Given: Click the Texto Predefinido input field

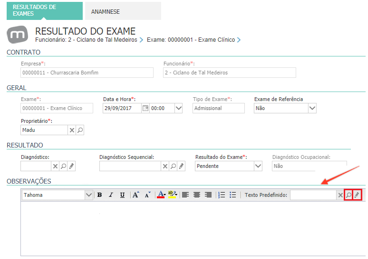Looking at the screenshot, I should pyautogui.click(x=313, y=195).
